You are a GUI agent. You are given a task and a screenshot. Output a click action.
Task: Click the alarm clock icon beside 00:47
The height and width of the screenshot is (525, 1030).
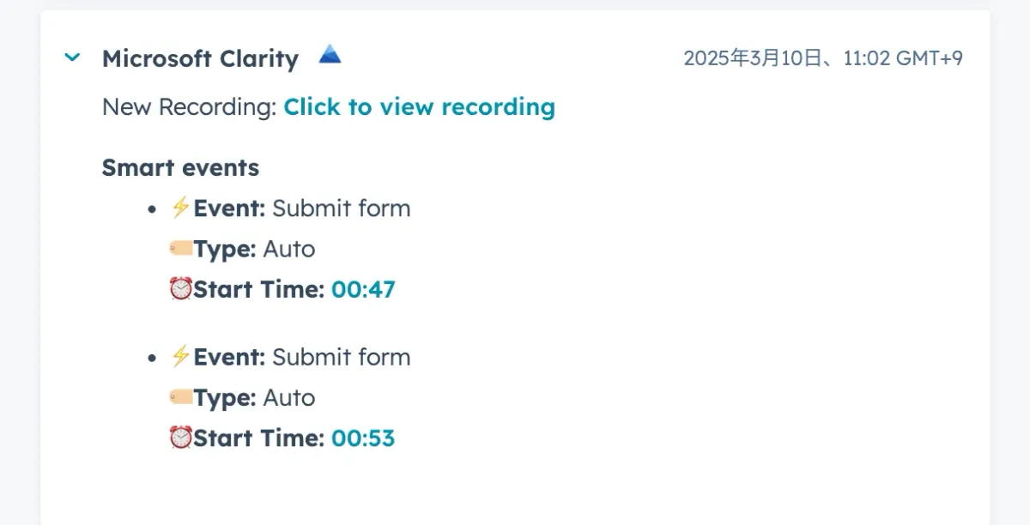tap(180, 289)
